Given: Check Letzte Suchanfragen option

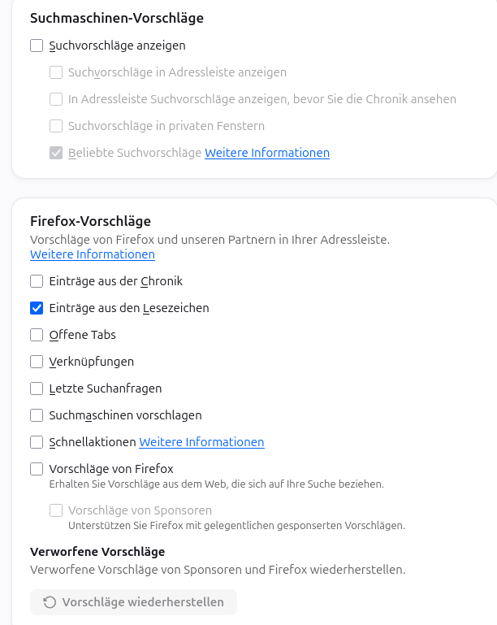Looking at the screenshot, I should pyautogui.click(x=37, y=388).
